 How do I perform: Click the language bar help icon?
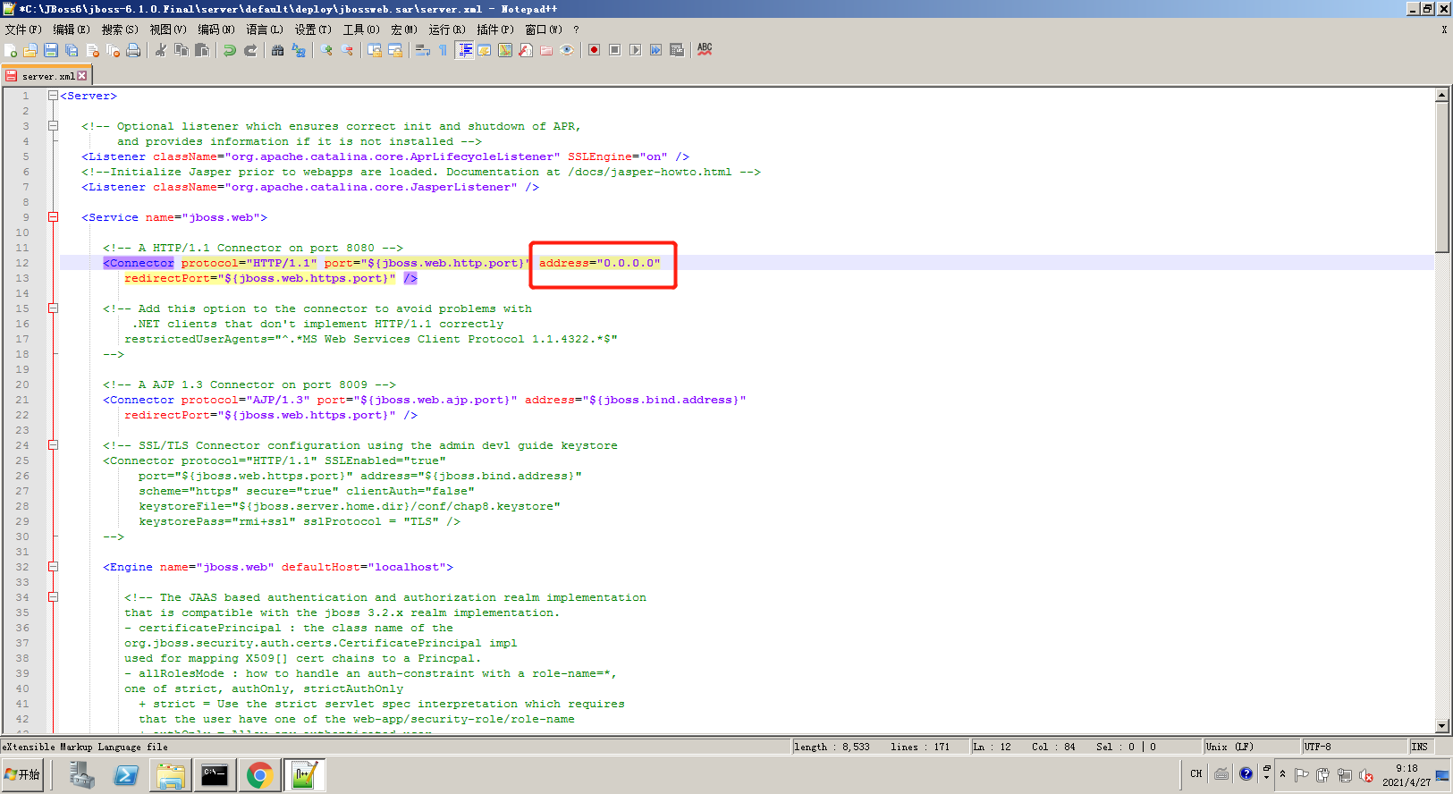point(1246,774)
